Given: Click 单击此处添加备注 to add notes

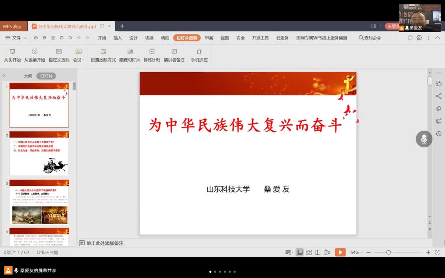Looking at the screenshot, I should point(105,243).
